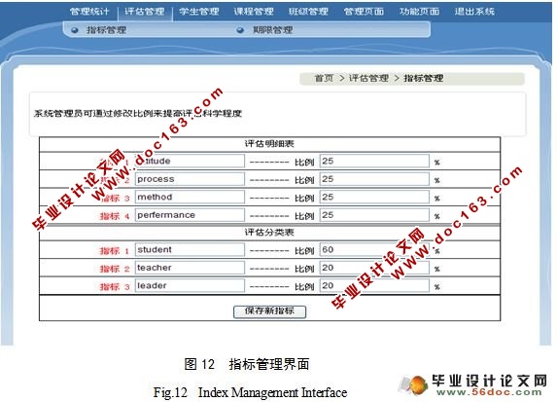Click 首页 in the breadcrumb
The width and height of the screenshot is (557, 402).
click(324, 78)
